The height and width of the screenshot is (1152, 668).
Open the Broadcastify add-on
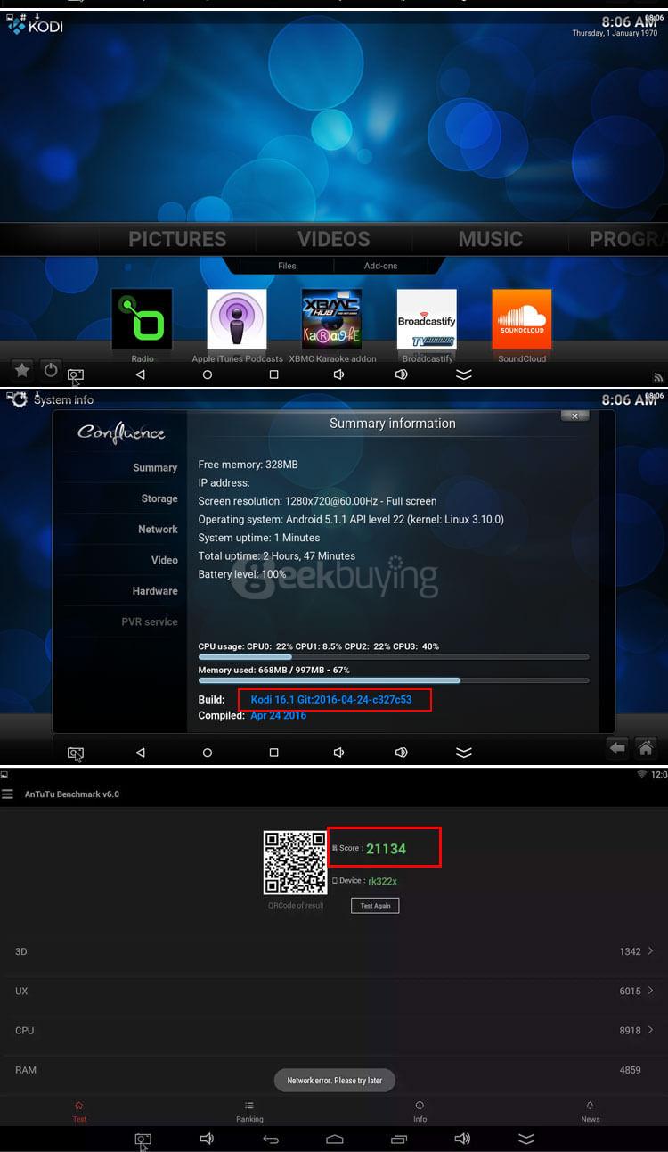point(427,319)
